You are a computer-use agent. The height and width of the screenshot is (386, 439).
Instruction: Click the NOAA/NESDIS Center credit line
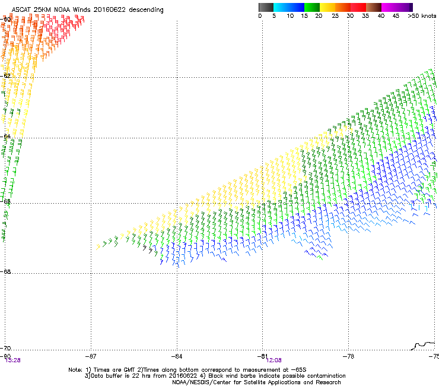[x=256, y=382]
